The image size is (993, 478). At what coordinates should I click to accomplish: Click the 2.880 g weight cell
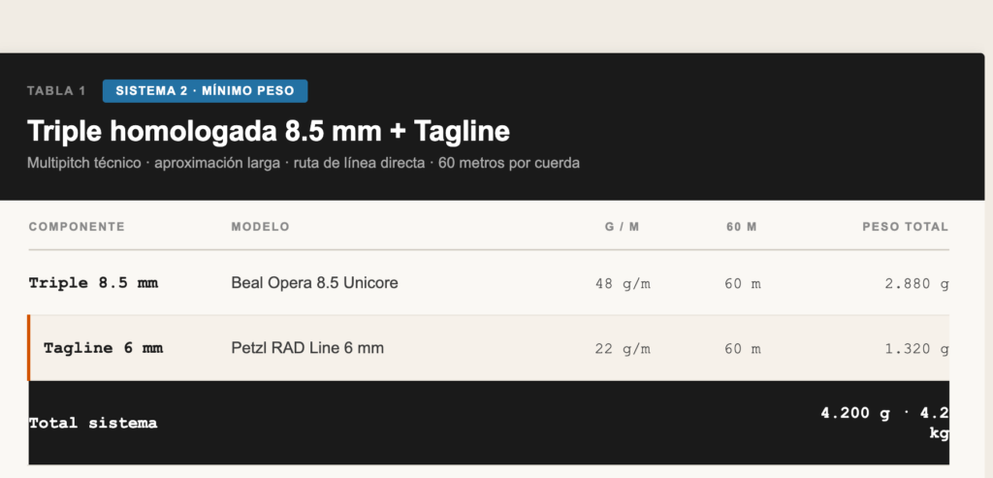(916, 284)
